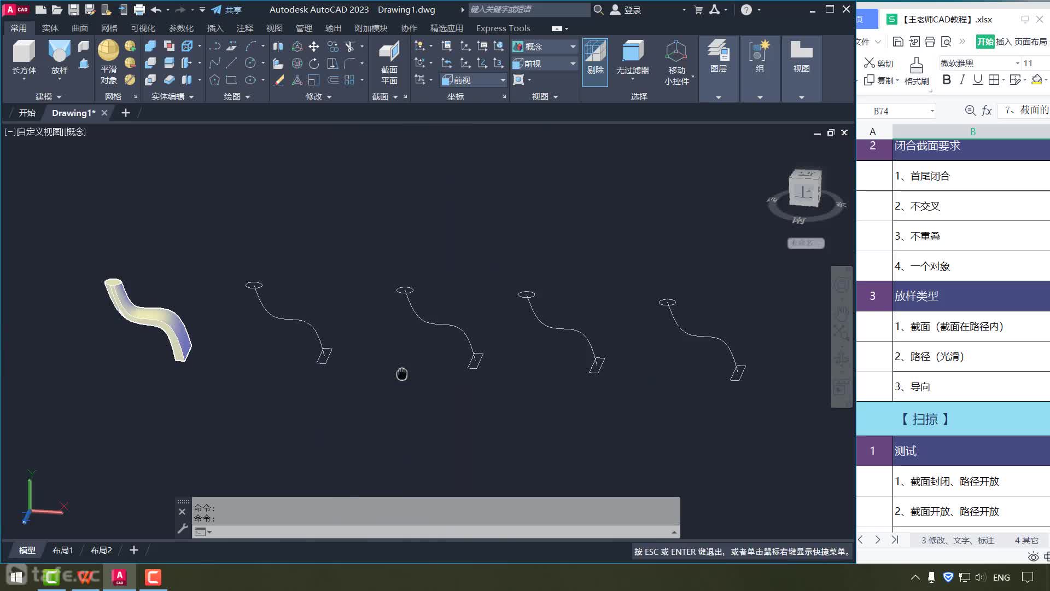Select the Polygon drawing tool

pyautogui.click(x=214, y=80)
